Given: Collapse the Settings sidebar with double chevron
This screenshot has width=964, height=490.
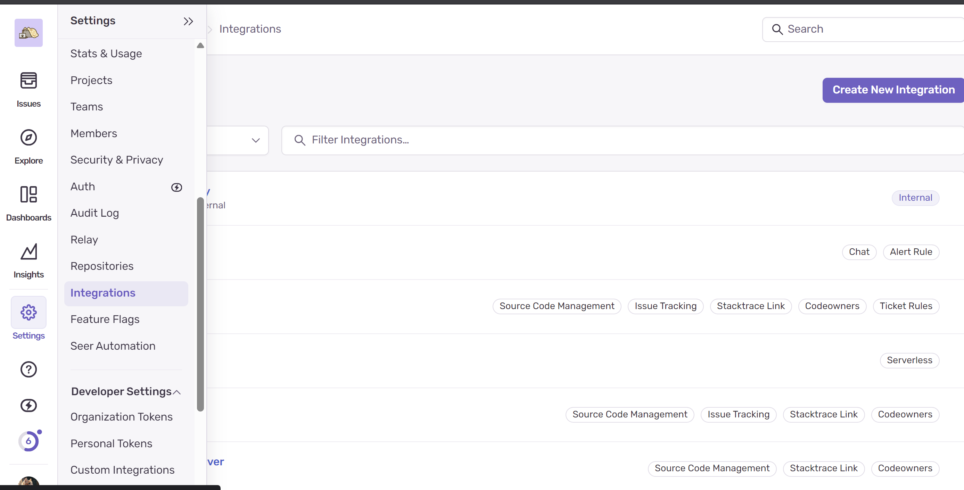Looking at the screenshot, I should (x=188, y=21).
